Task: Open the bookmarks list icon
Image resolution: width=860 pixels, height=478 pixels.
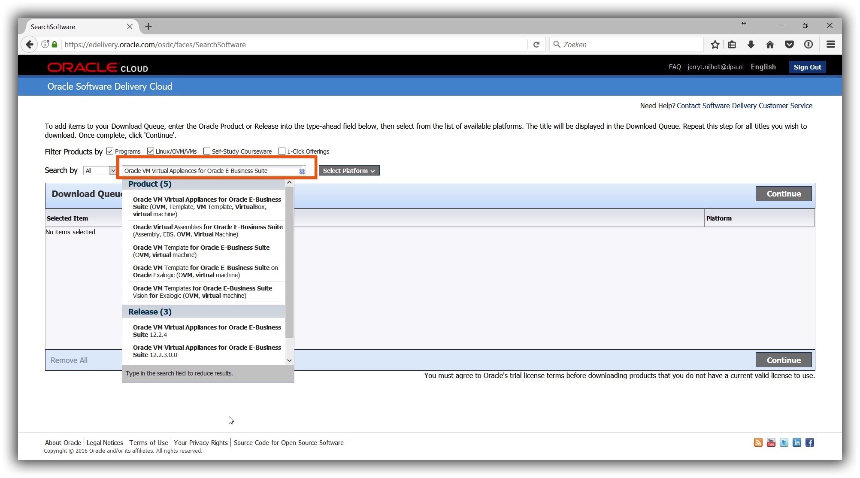Action: tap(732, 45)
